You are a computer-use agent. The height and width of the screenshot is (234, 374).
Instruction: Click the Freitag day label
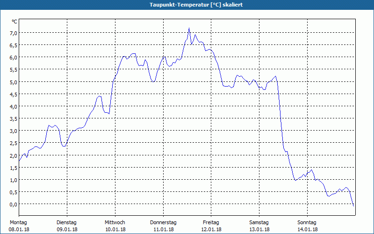point(211,223)
